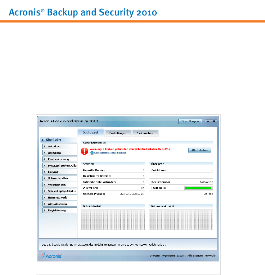Click the Support footer link
The height and width of the screenshot is (275, 265).
(x=181, y=256)
